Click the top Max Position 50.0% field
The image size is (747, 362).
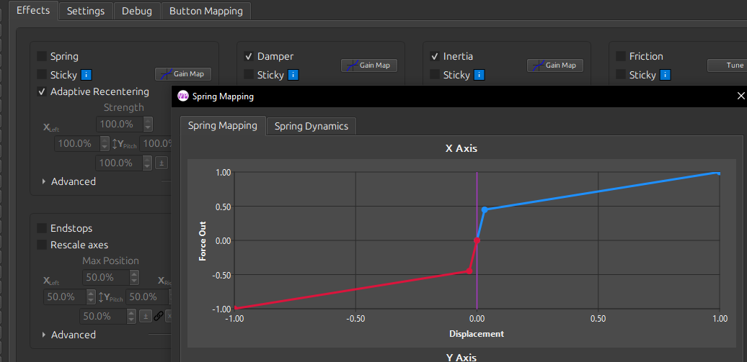(x=111, y=277)
